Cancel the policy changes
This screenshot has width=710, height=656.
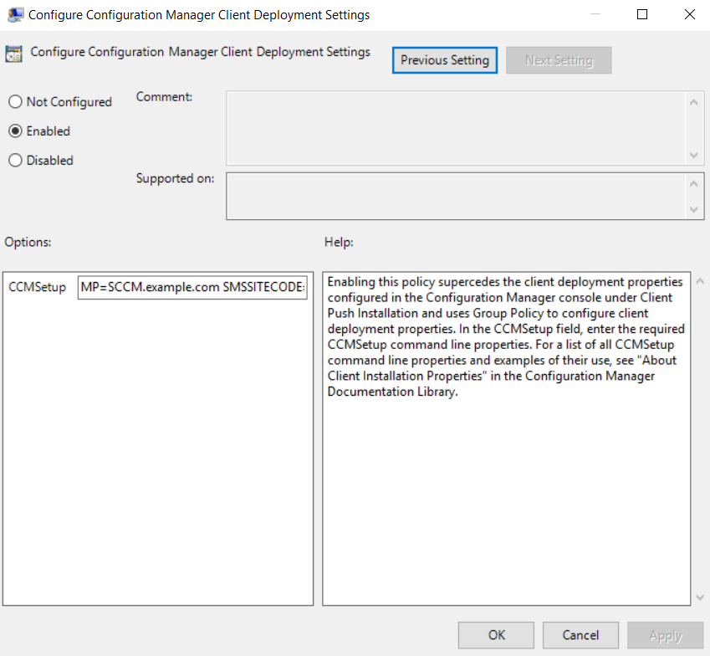coord(580,635)
